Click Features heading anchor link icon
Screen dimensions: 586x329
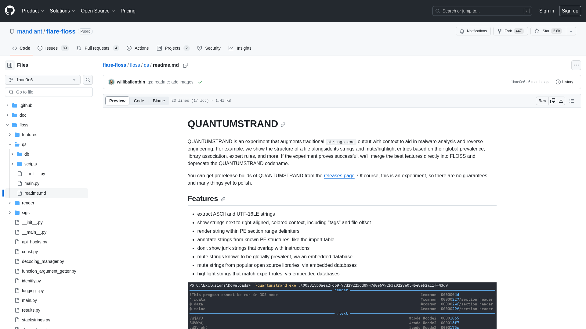[223, 199]
